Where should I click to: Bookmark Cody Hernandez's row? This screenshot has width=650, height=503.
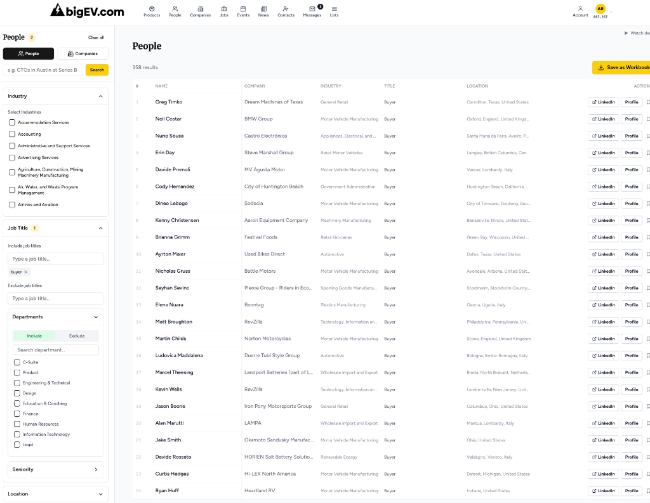click(648, 186)
